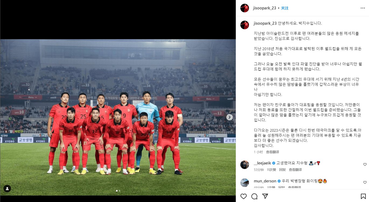Screen dimensions: 369x202
Task: Show tagged people icon on photo
Action: (7, 189)
